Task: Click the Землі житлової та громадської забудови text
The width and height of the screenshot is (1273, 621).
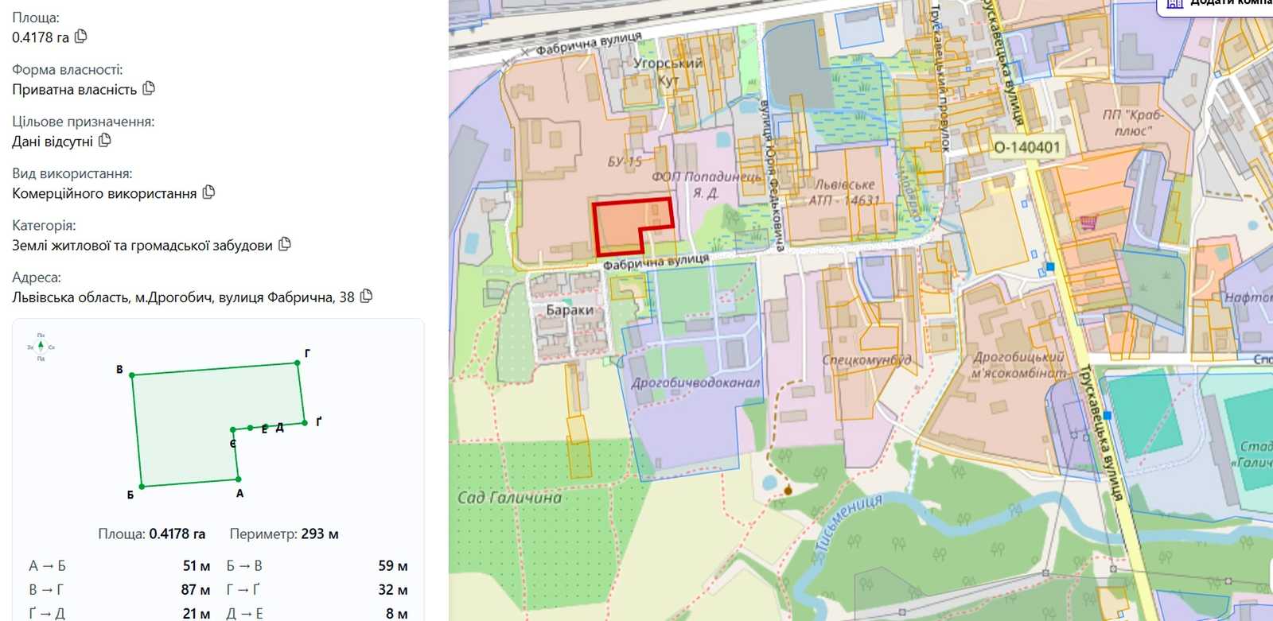Action: pos(142,245)
